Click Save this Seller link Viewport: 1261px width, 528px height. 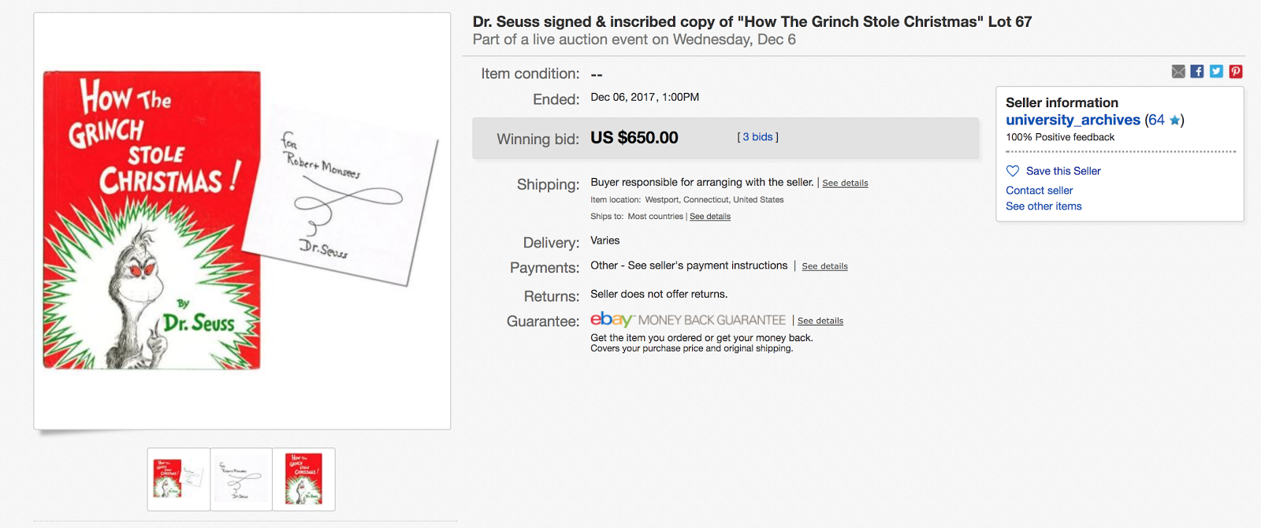click(1063, 171)
